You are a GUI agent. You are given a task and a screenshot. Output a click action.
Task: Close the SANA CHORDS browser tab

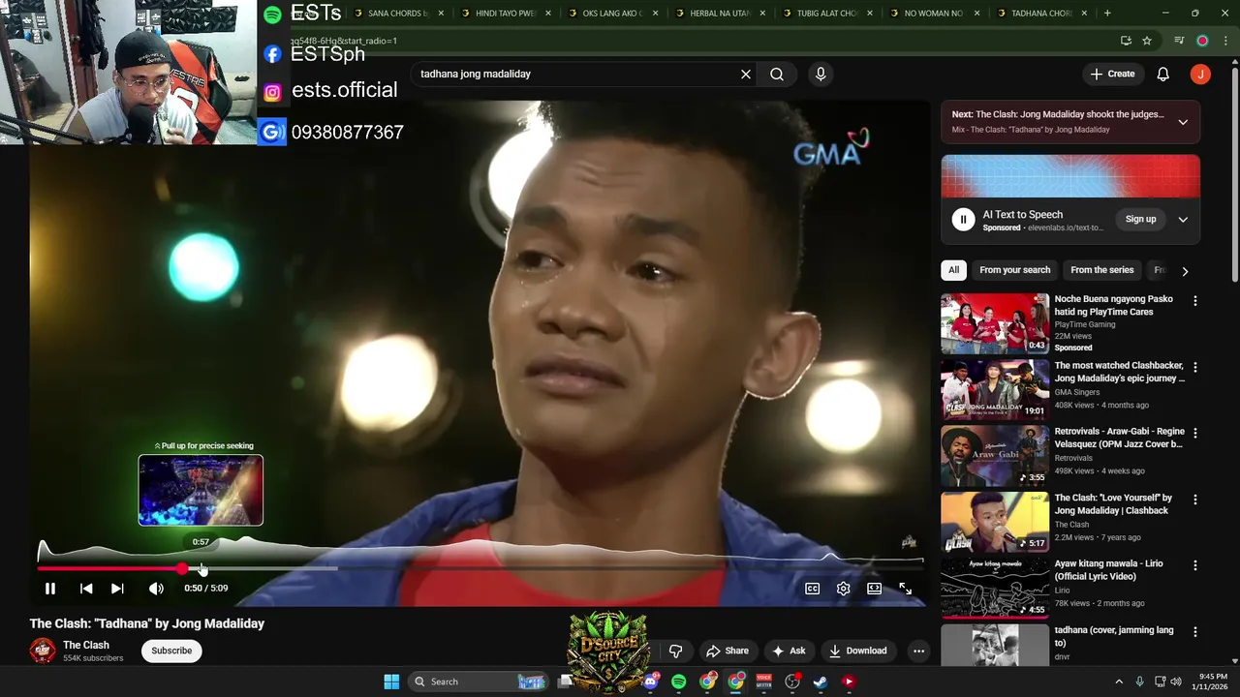pyautogui.click(x=442, y=14)
